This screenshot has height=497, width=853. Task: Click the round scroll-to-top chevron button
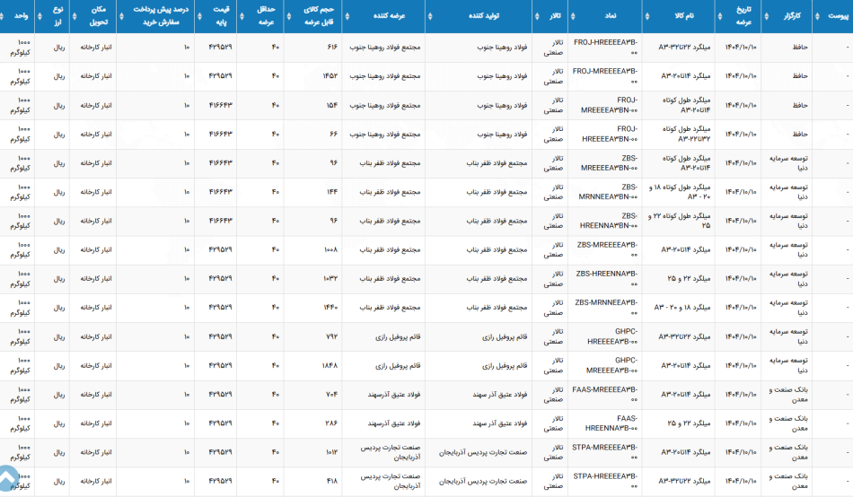tap(6, 479)
